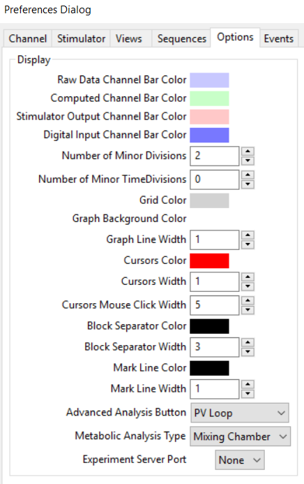Increase Graph Line Width with up arrow
The height and width of the screenshot is (484, 304).
pyautogui.click(x=248, y=235)
